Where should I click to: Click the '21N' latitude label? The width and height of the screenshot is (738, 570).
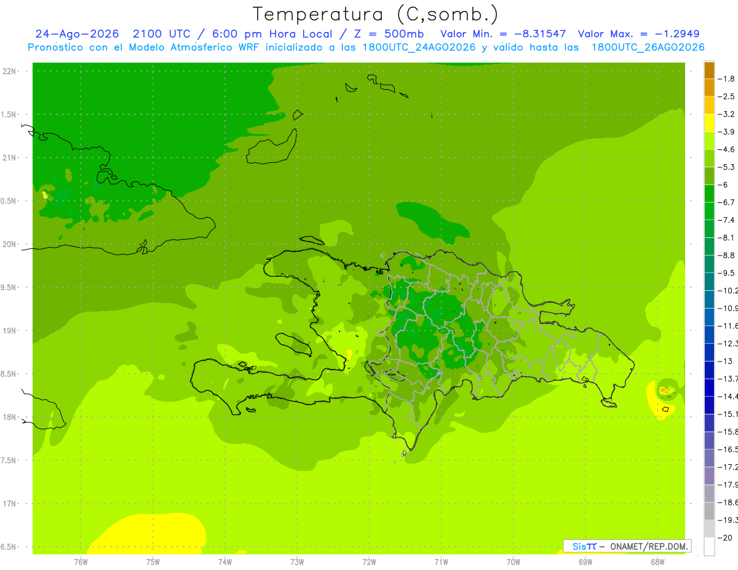click(x=9, y=158)
